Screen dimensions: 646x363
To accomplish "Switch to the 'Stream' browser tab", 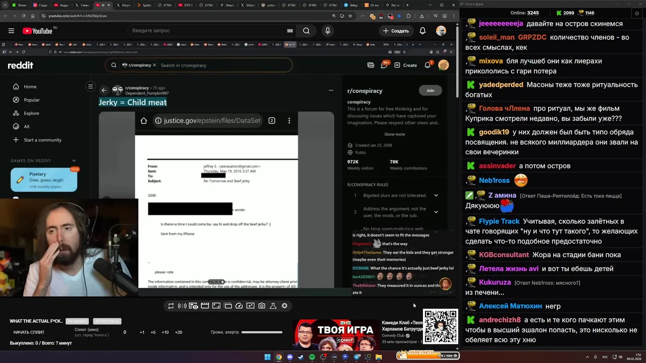I will (21, 5).
